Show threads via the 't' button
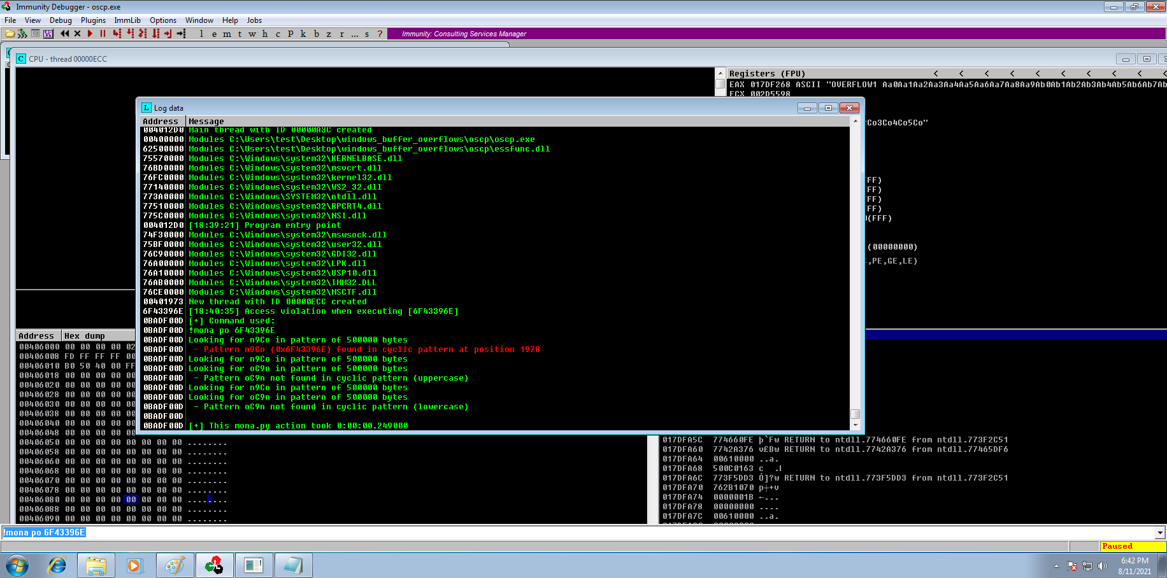Viewport: 1167px width, 578px height. 240,34
